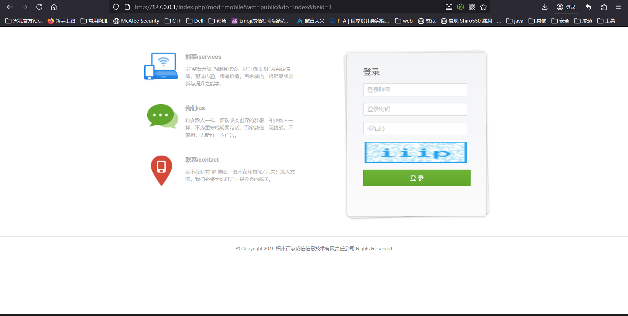Viewport: 628px width, 316px height.
Task: Refresh the captcha image
Action: pos(415,152)
